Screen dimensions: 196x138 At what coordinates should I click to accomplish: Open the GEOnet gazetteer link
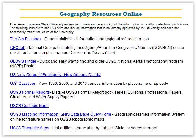coord(17,48)
